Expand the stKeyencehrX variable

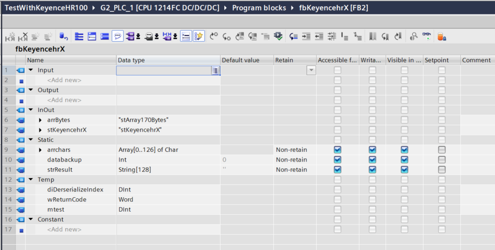[40, 130]
